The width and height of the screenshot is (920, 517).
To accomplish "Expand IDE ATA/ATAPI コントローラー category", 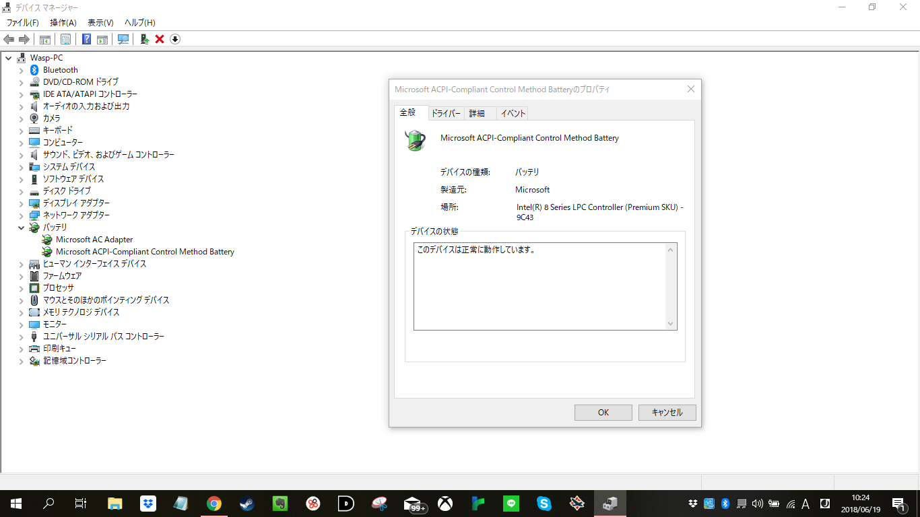I will click(x=21, y=94).
